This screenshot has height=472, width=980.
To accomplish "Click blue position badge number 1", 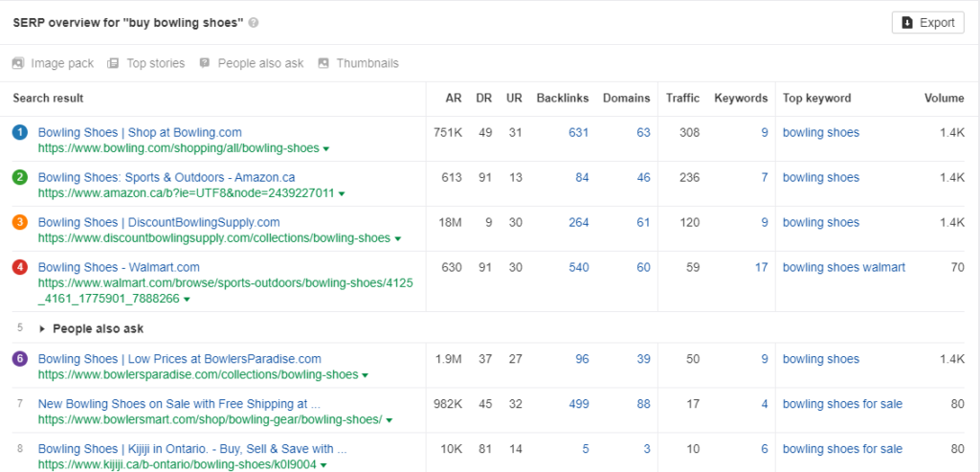I will tap(20, 132).
